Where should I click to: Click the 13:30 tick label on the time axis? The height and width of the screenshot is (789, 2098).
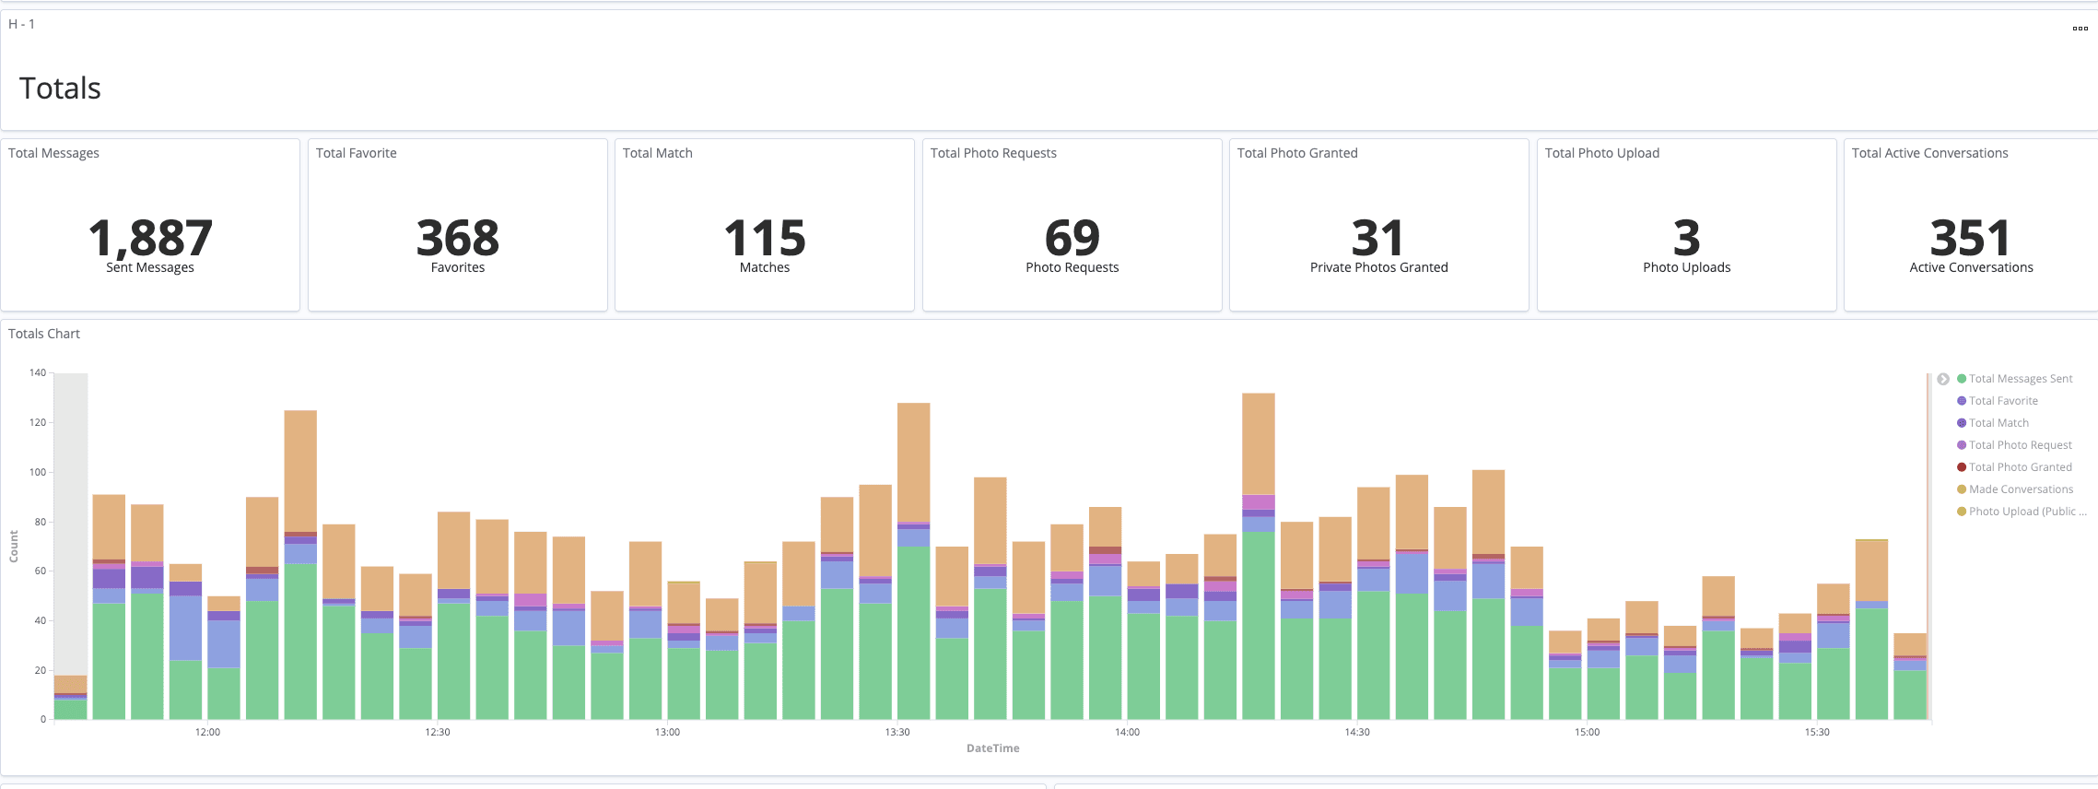coord(897,732)
